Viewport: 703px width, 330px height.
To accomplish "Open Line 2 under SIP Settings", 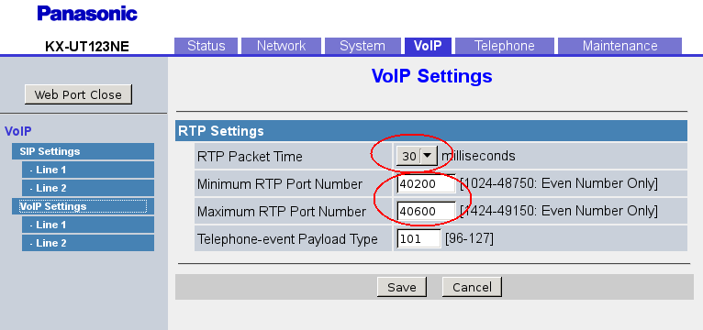I will pos(88,188).
